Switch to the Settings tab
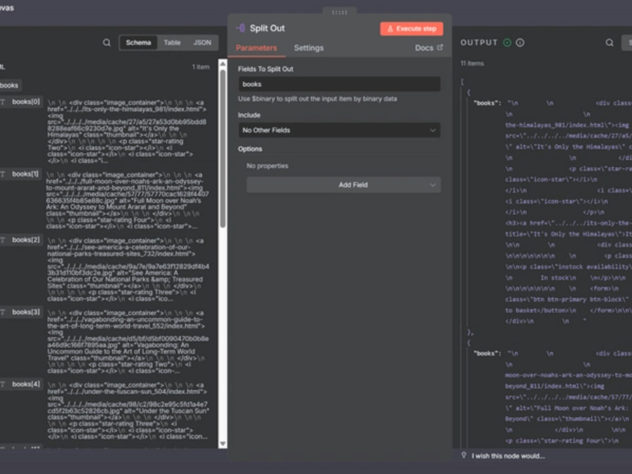The width and height of the screenshot is (632, 474). [x=309, y=48]
